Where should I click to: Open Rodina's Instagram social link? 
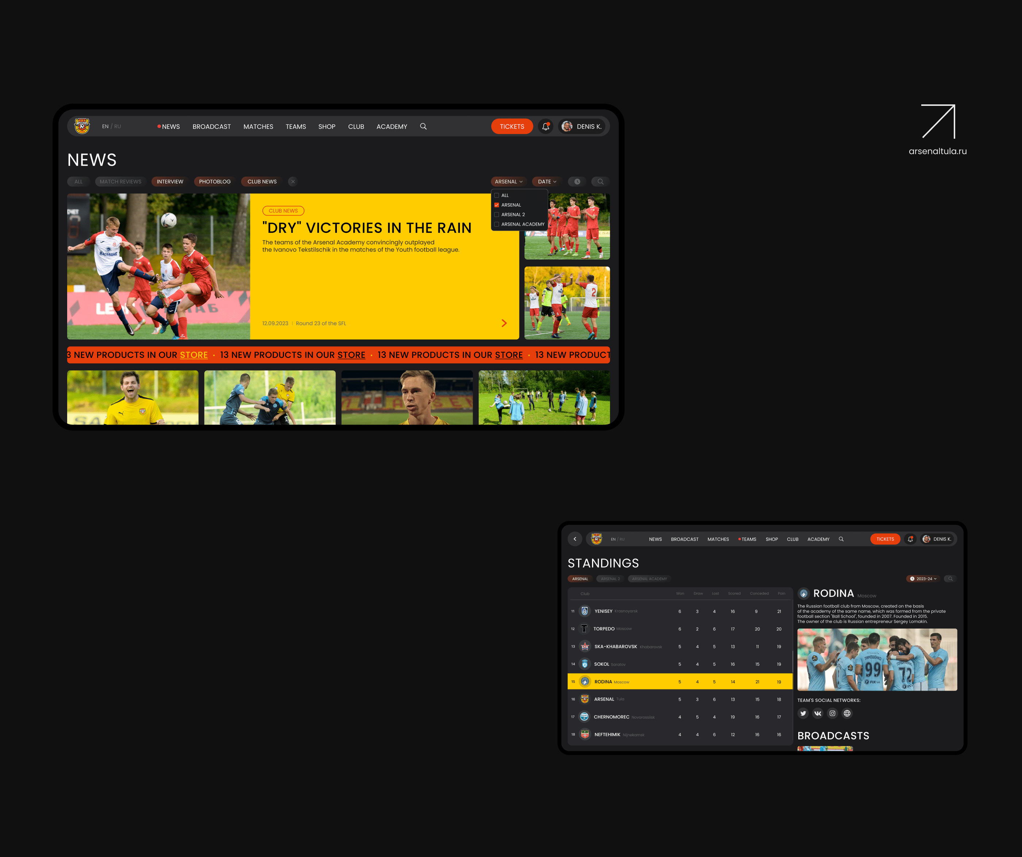[x=832, y=714]
